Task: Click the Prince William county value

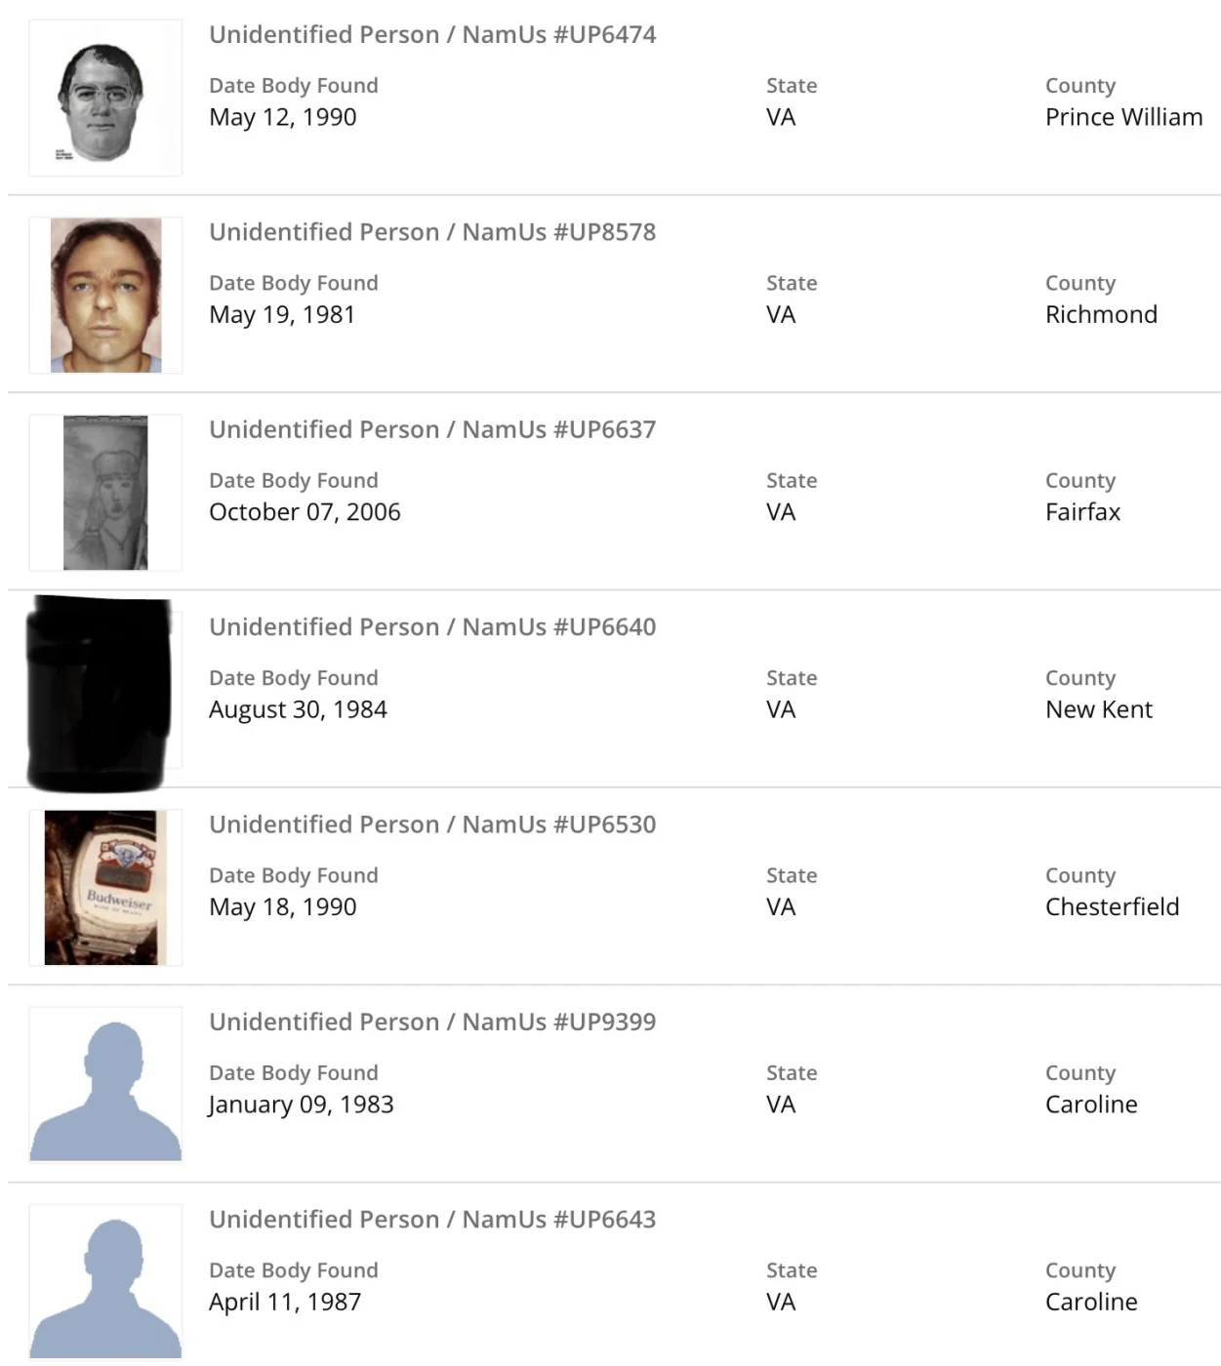Action: [1123, 117]
